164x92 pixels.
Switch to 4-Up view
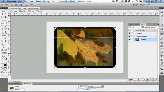click(x=39, y=11)
